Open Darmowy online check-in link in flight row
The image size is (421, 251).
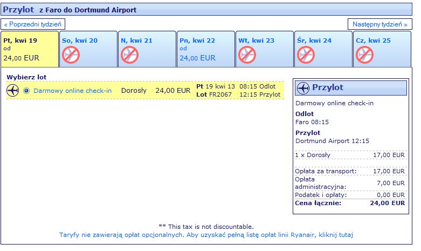[72, 91]
